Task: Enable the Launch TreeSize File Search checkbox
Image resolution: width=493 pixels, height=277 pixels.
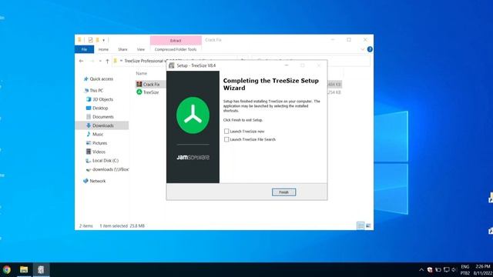Action: click(x=226, y=139)
